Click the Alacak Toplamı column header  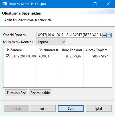(97, 50)
